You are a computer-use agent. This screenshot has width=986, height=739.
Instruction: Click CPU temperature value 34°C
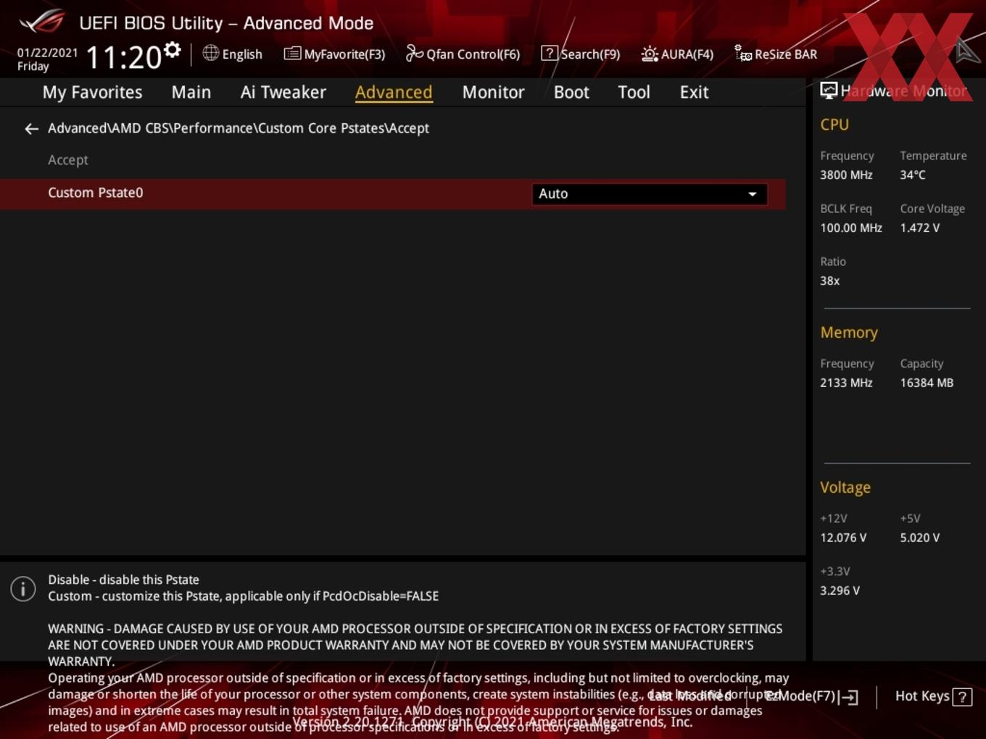[x=913, y=175]
